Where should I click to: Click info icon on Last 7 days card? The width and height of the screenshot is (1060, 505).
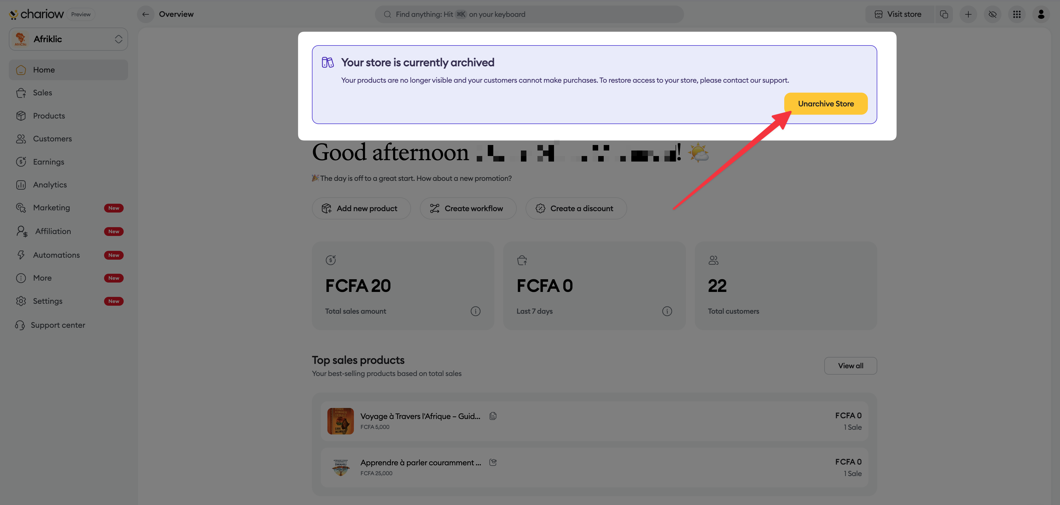point(667,311)
